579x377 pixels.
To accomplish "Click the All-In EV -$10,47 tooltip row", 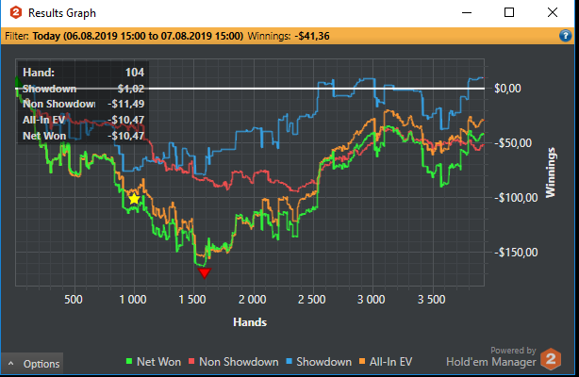I will pyautogui.click(x=83, y=120).
